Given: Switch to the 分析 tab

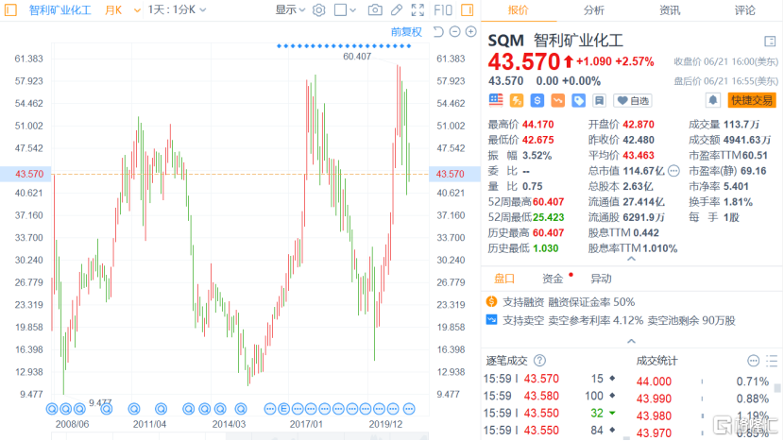Looking at the screenshot, I should tap(593, 10).
